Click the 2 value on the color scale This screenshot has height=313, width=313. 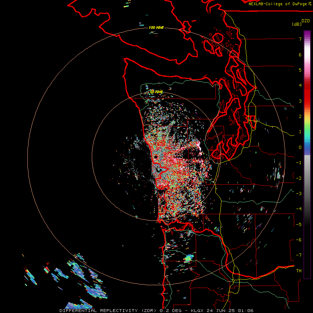click(x=300, y=117)
